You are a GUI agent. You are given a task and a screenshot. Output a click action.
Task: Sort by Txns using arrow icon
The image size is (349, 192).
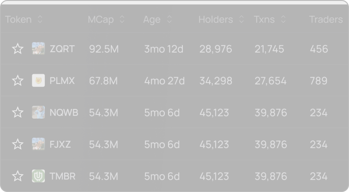click(283, 19)
